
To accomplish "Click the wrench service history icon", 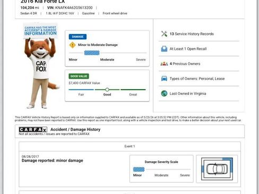I will coord(164,34).
